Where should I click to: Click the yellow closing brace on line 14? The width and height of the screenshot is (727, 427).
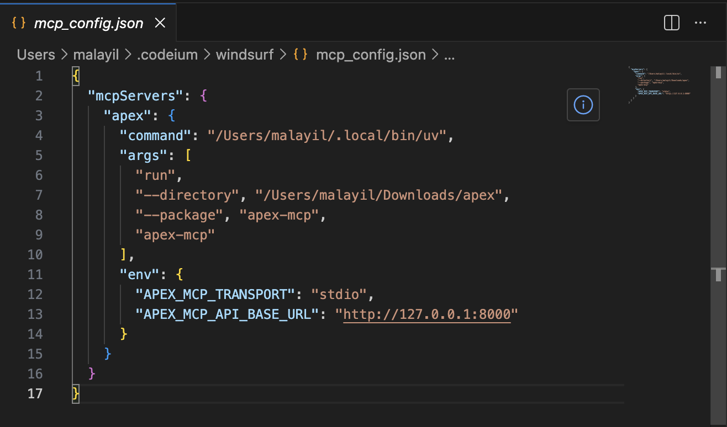point(124,334)
